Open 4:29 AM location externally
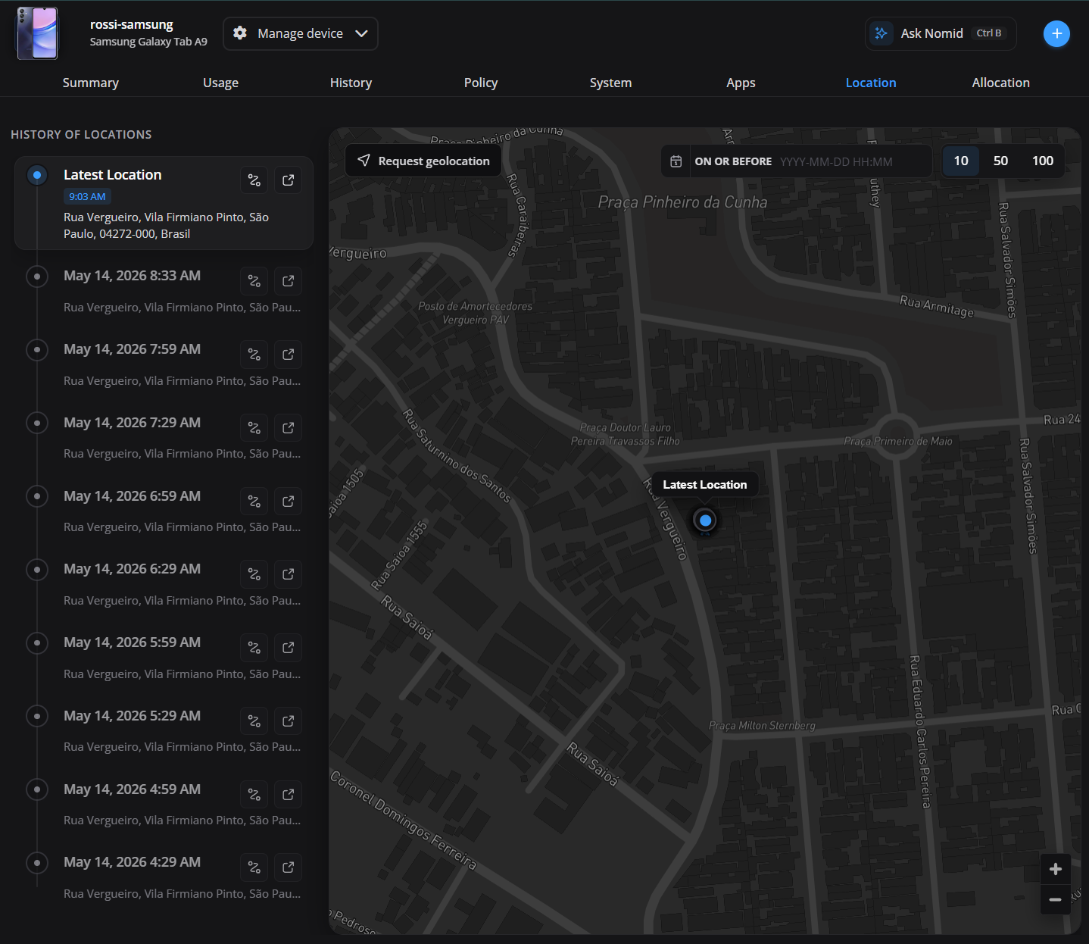This screenshot has width=1089, height=944. pos(289,867)
